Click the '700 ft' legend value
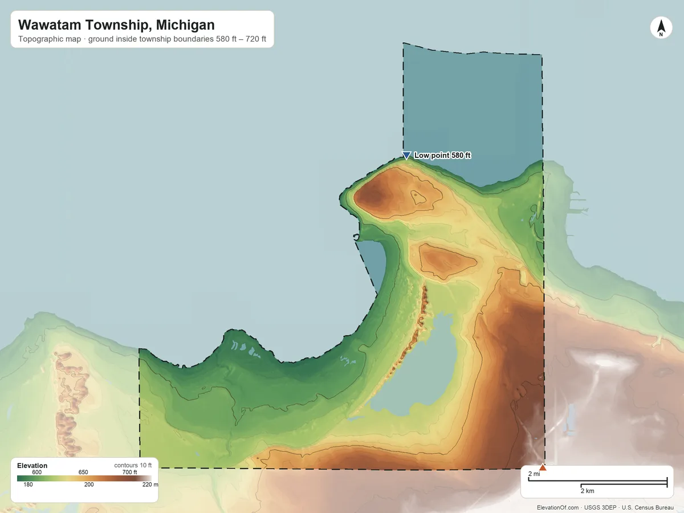Screen dimensions: 684x513 (x=130, y=472)
